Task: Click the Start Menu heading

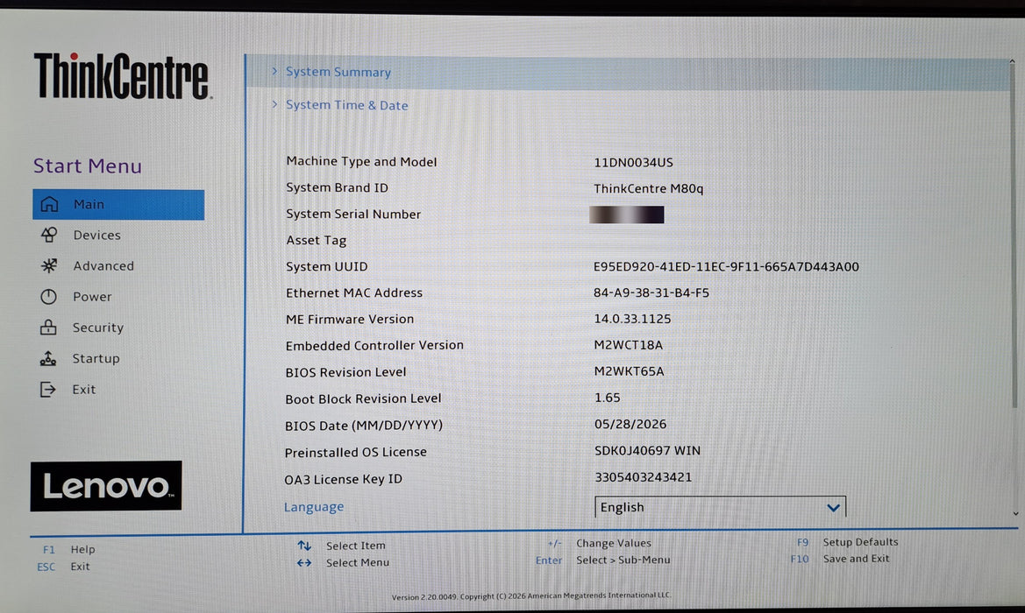Action: click(88, 166)
